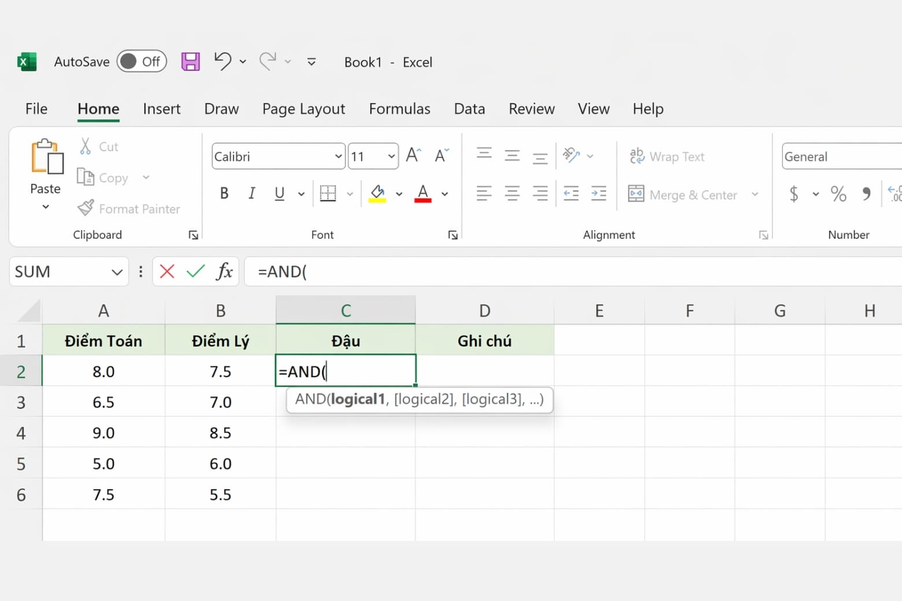Click the red Font Color button

(423, 194)
